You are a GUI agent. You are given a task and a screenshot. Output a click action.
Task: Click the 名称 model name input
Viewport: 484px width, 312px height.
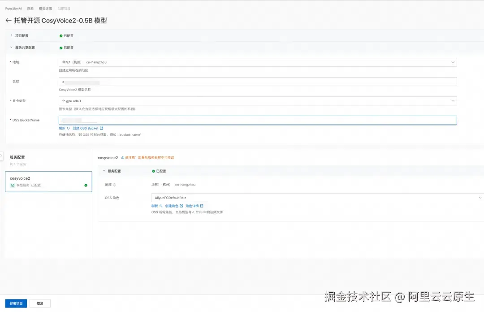(x=258, y=82)
